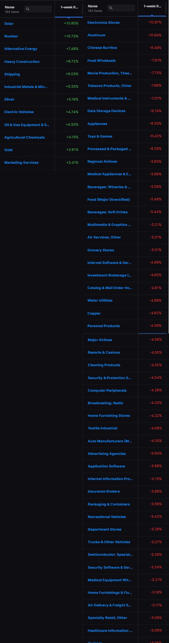The height and width of the screenshot is (643, 169).
Task: Open the Copper industry link
Action: [x=94, y=313]
